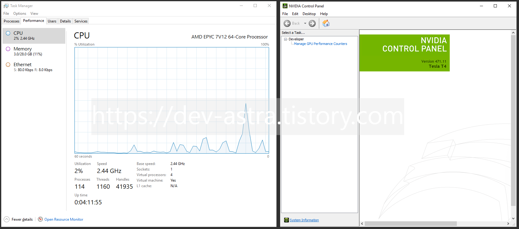Click the horizontal scrollbar thumb in NVIDIA panel
The width and height of the screenshot is (519, 229).
click(411, 224)
